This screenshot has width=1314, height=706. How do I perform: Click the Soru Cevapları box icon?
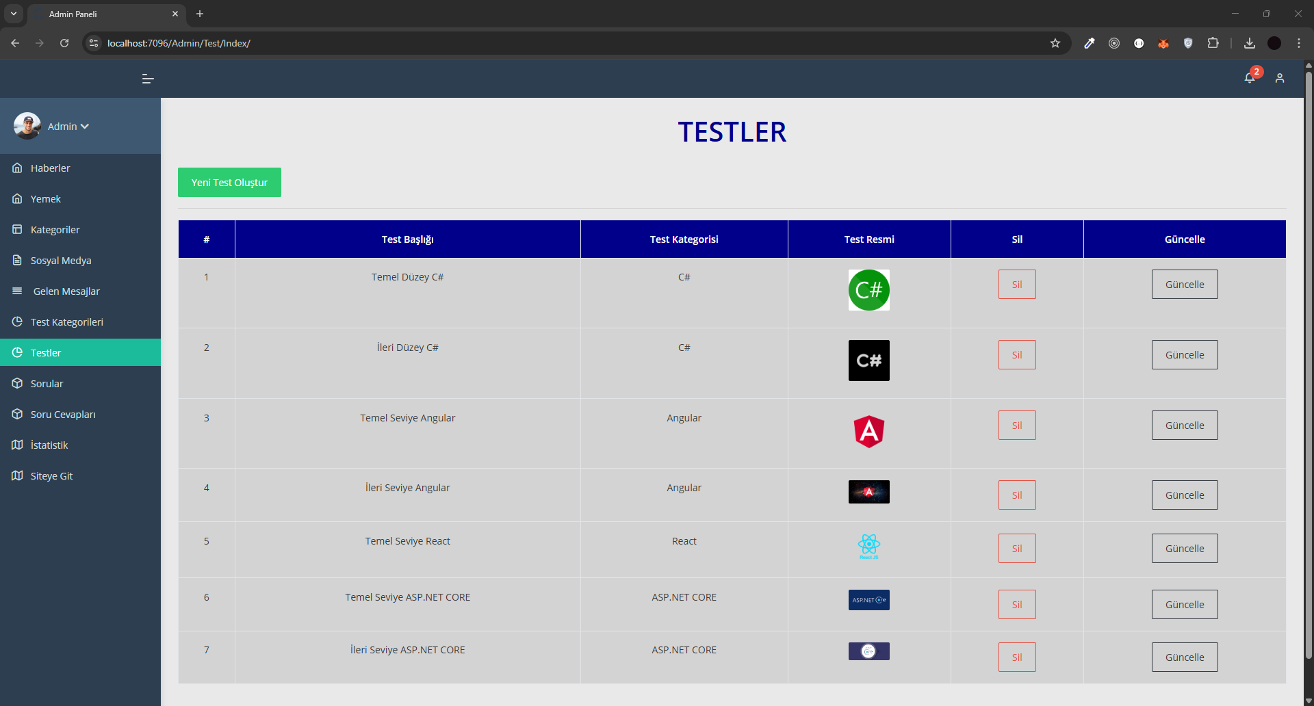pyautogui.click(x=17, y=414)
